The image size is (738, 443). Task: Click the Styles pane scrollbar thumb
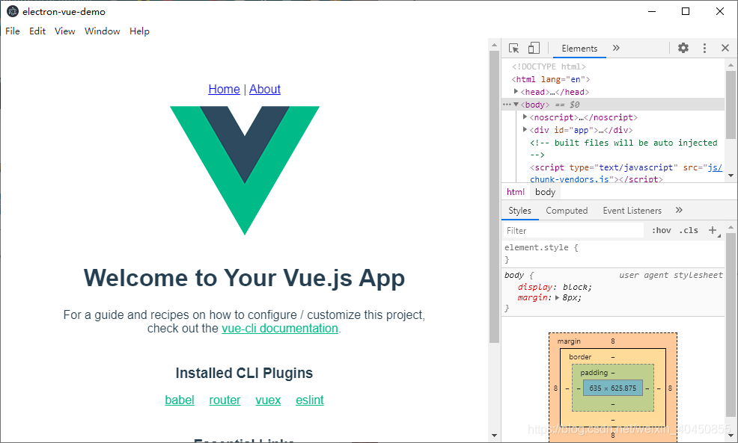(x=731, y=325)
